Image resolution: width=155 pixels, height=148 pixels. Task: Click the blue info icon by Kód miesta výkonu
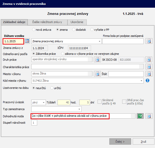148,81
